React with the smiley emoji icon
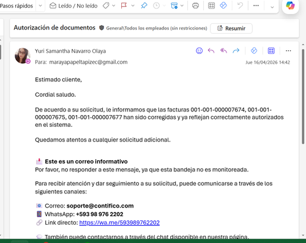The height and width of the screenshot is (243, 306). click(x=200, y=51)
